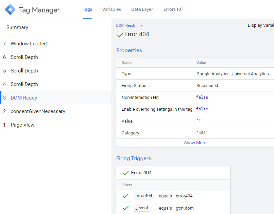
Task: Click the Tag Manager title text
Action: [x=39, y=10]
